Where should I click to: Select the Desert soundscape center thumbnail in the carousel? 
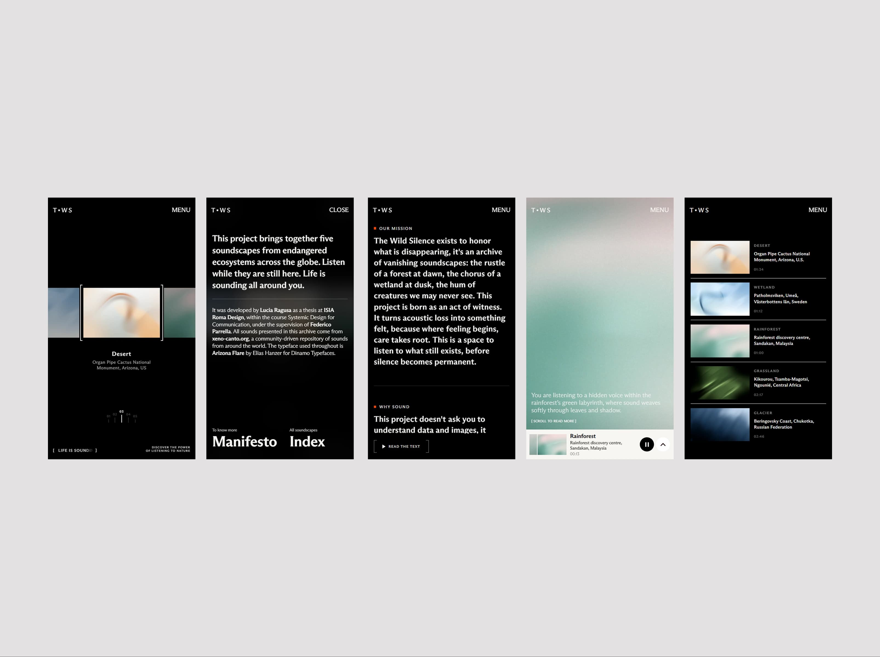pos(121,312)
